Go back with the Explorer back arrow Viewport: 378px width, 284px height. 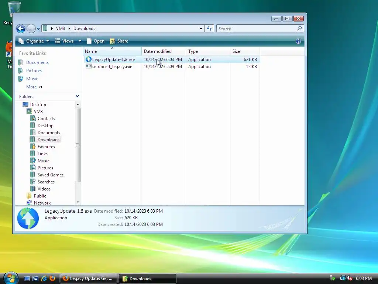point(21,29)
